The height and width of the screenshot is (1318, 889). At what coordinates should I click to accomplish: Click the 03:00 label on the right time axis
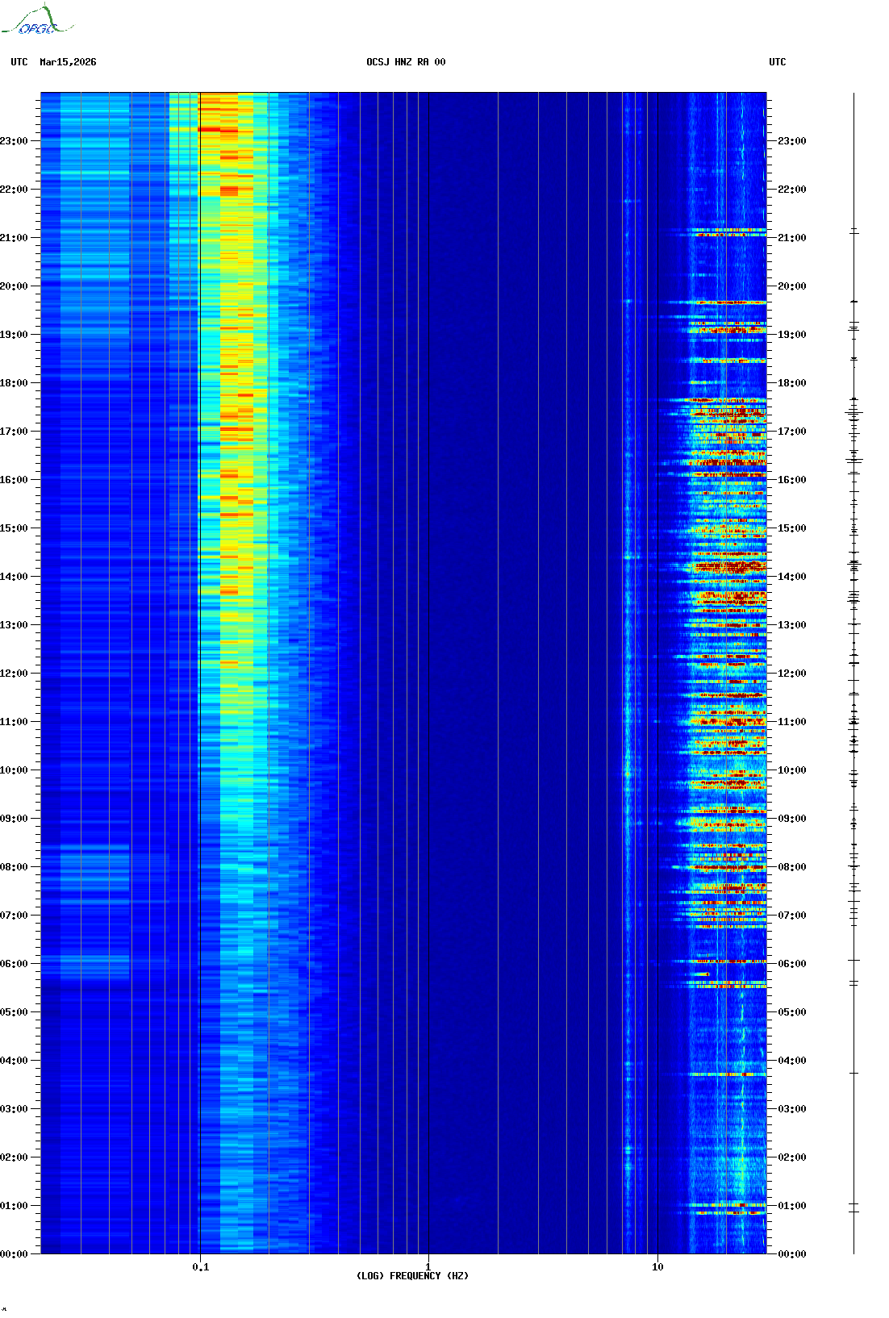pos(791,1109)
